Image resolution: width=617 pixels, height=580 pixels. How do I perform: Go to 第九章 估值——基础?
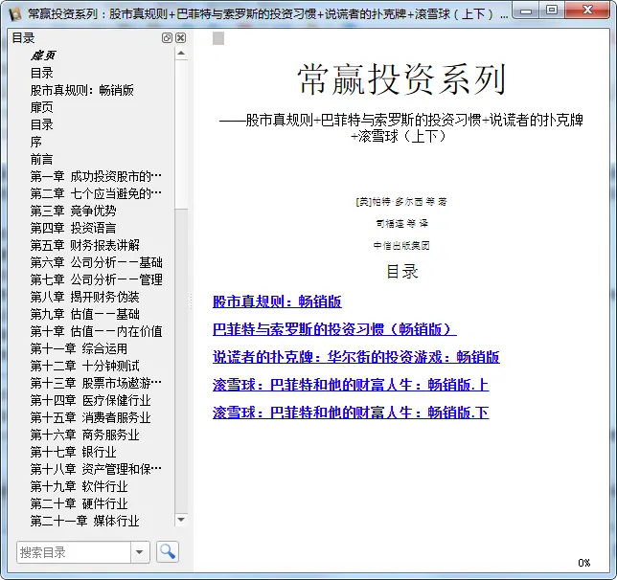[85, 314]
